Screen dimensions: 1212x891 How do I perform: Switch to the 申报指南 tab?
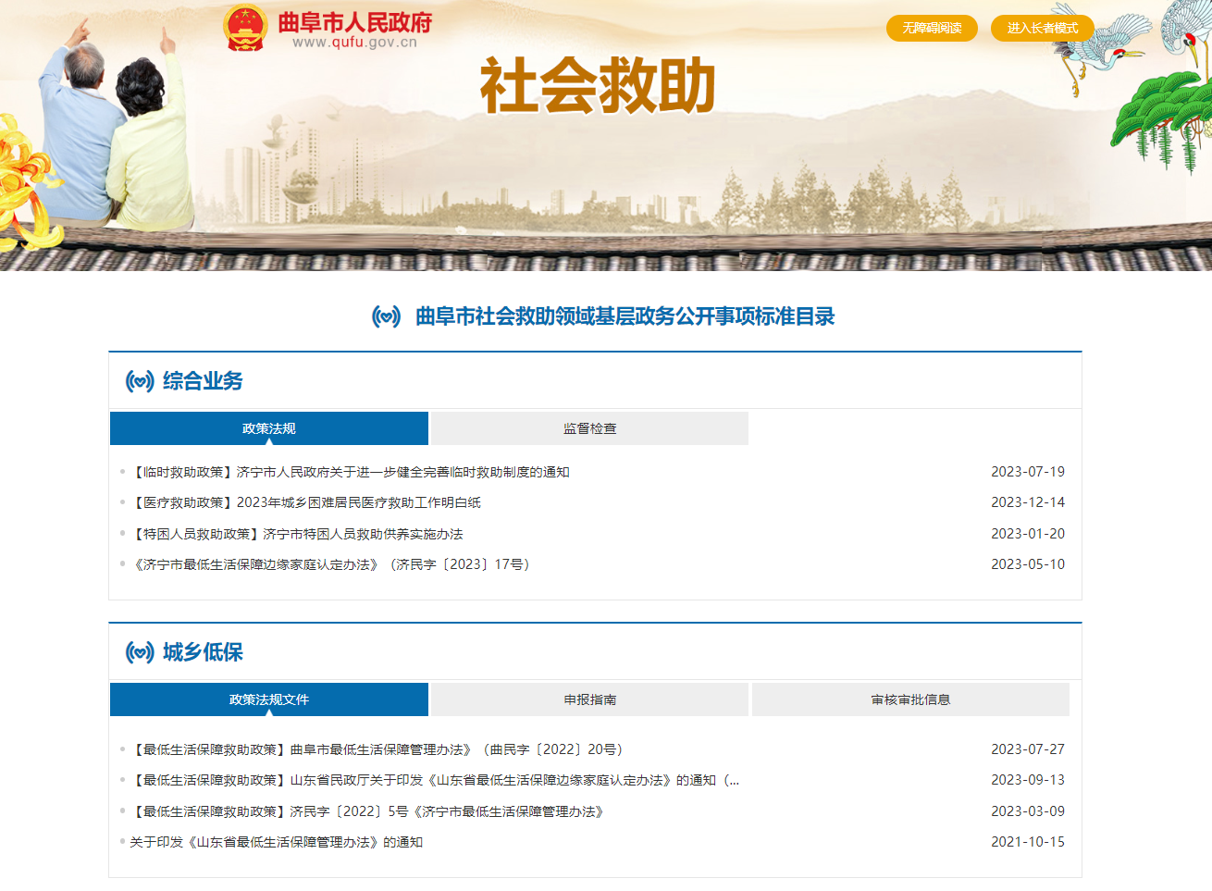589,699
